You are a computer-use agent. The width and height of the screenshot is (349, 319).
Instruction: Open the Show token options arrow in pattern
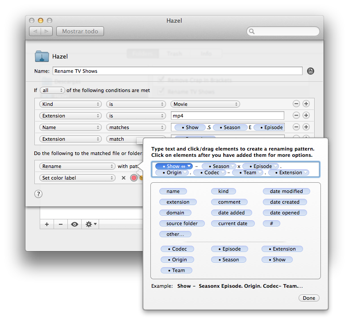click(x=189, y=166)
